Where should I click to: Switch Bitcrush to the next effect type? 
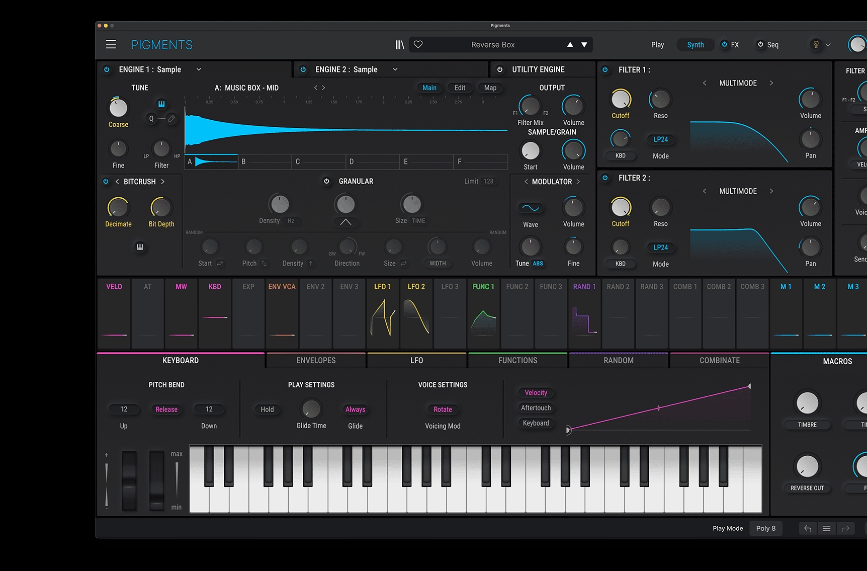[x=162, y=182]
